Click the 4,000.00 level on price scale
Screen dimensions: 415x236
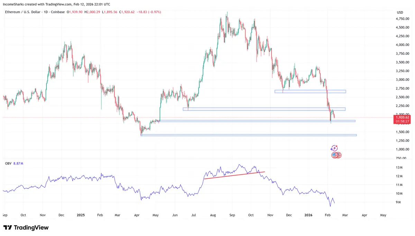click(403, 45)
